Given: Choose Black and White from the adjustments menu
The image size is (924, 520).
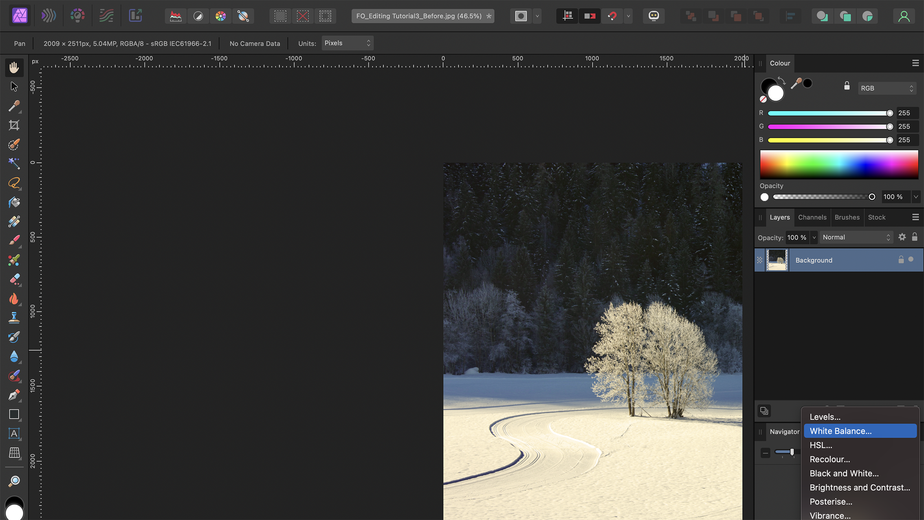Looking at the screenshot, I should coord(844,473).
